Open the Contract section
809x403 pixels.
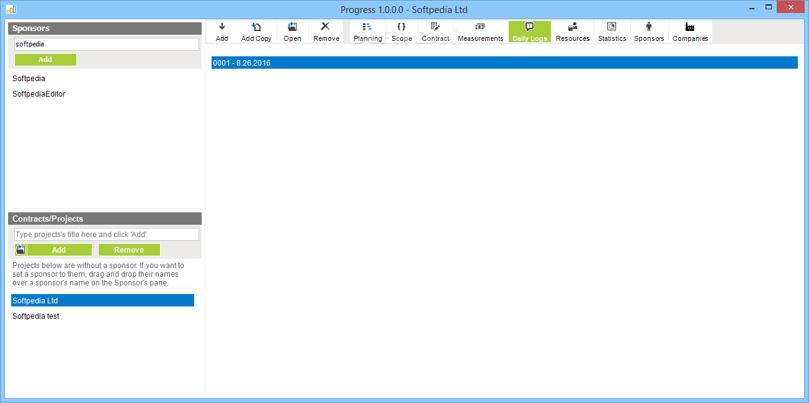pyautogui.click(x=436, y=32)
